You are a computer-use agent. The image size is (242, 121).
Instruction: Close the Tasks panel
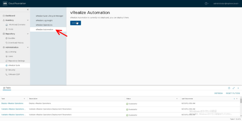[x=238, y=88]
